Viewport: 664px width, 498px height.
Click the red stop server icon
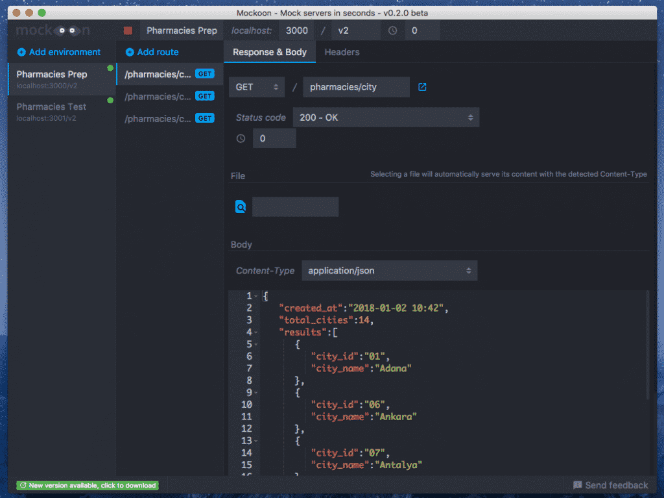tap(127, 30)
